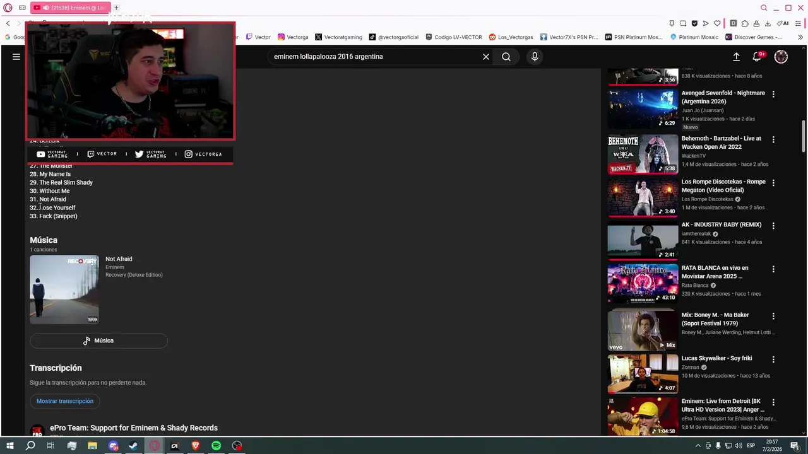Image resolution: width=808 pixels, height=454 pixels.
Task: Click setlist entry 33. Fack (Snippet)
Action: point(54,216)
